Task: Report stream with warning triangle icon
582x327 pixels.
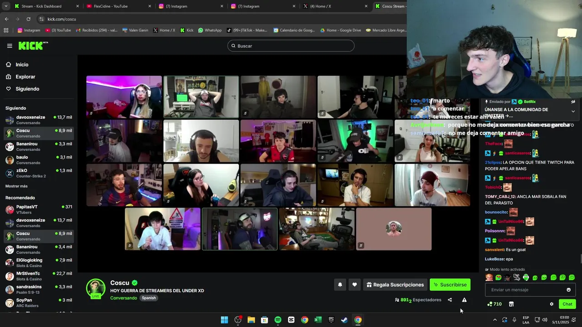Action: coord(464,300)
